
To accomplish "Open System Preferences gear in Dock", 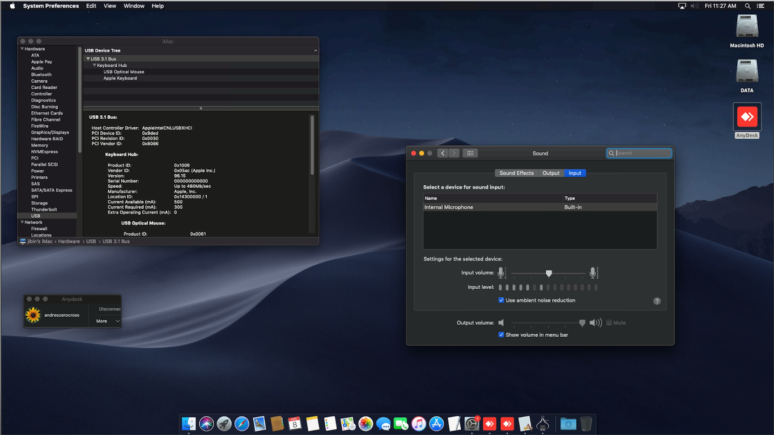I will pyautogui.click(x=472, y=423).
